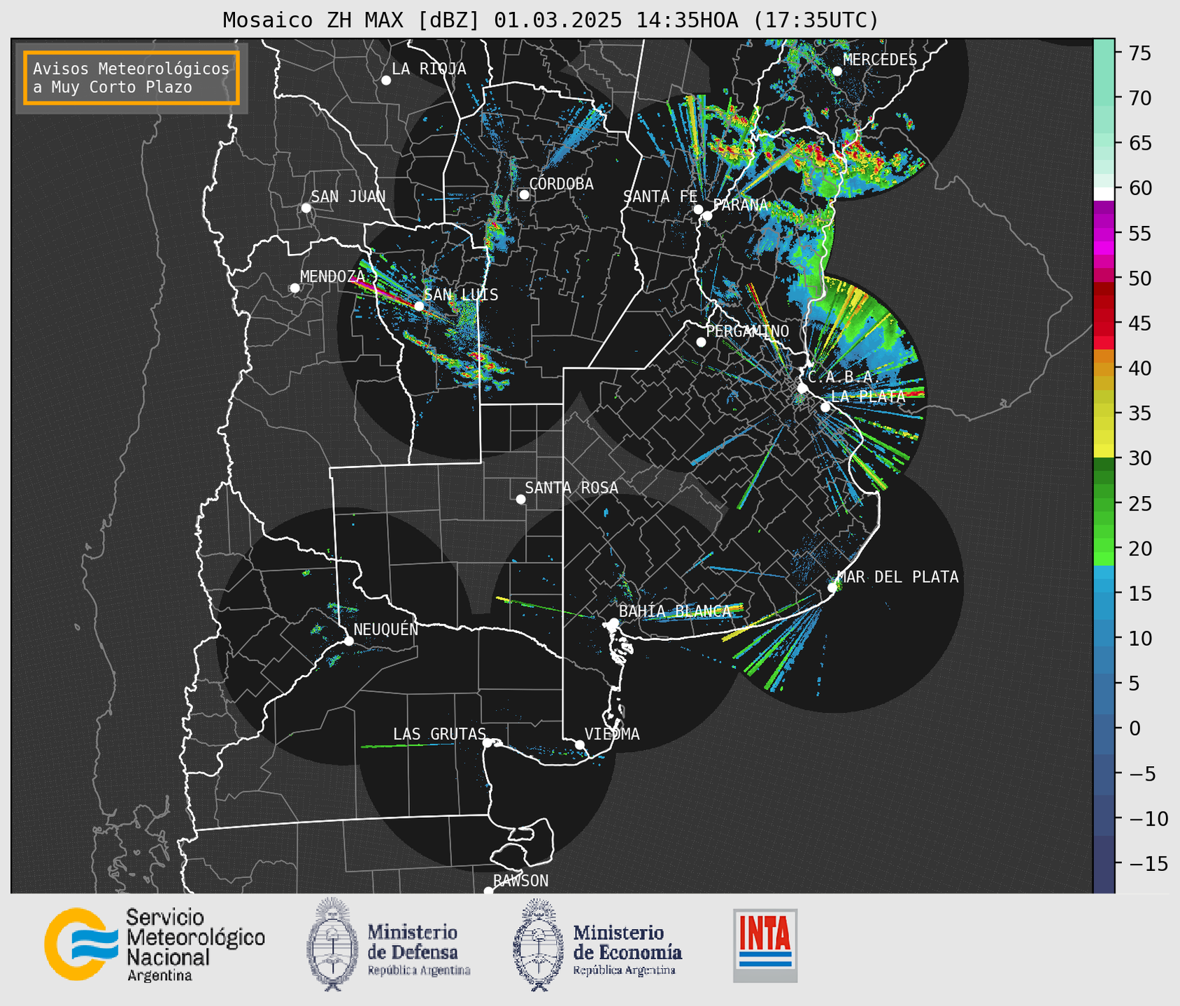1180x1006 pixels.
Task: Click the −10 dBZ tick label
Action: click(x=1147, y=819)
